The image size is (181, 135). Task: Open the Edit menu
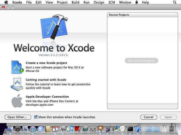point(38,2)
